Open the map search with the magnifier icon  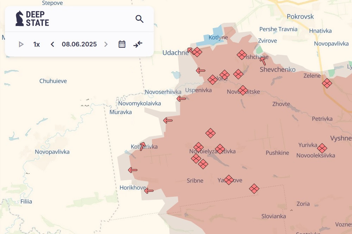pos(139,19)
